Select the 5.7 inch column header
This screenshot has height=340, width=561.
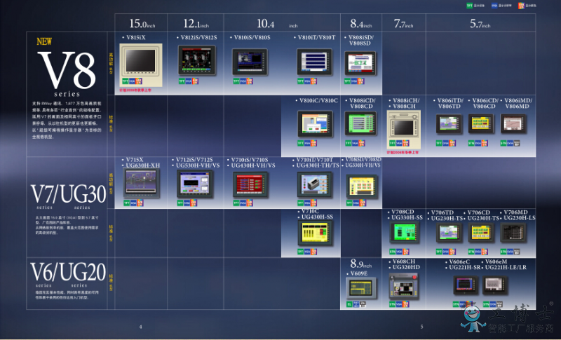[480, 24]
